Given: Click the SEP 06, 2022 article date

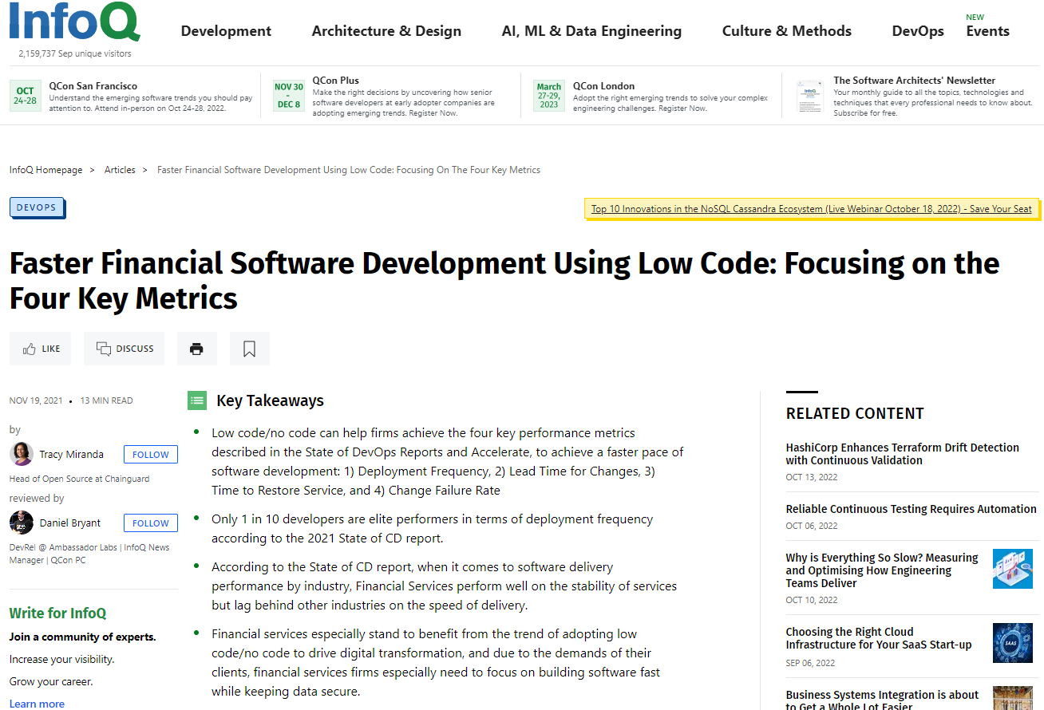Looking at the screenshot, I should (811, 663).
